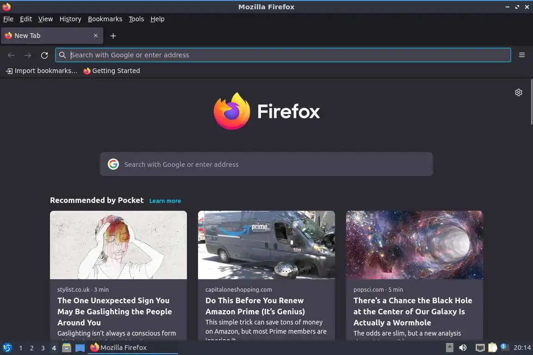
Task: Switch to workspace 1 in taskbar
Action: (x=21, y=348)
